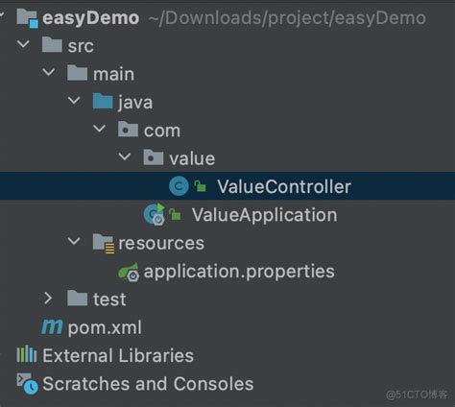Select the application.properties file
The height and width of the screenshot is (407, 455).
coord(239,272)
